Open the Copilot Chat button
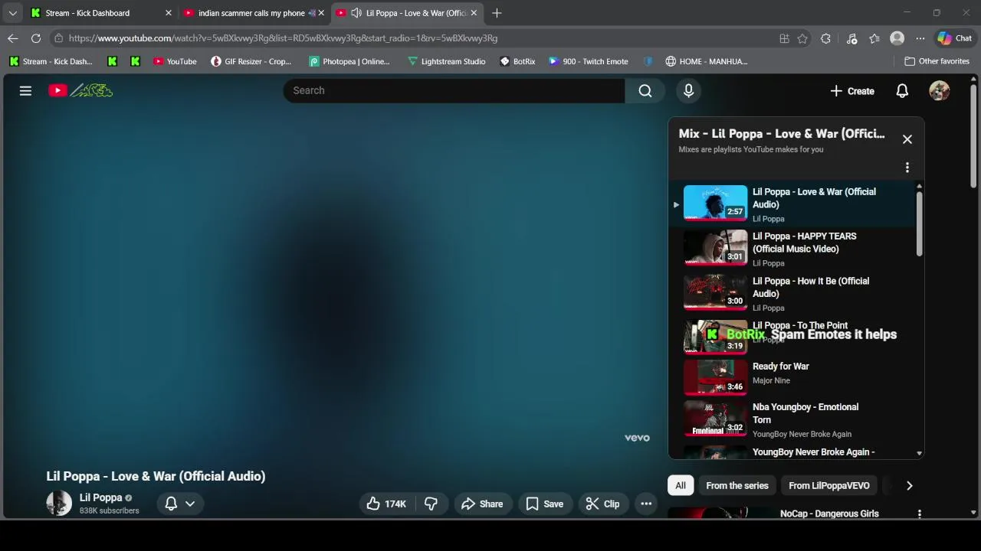 (955, 38)
